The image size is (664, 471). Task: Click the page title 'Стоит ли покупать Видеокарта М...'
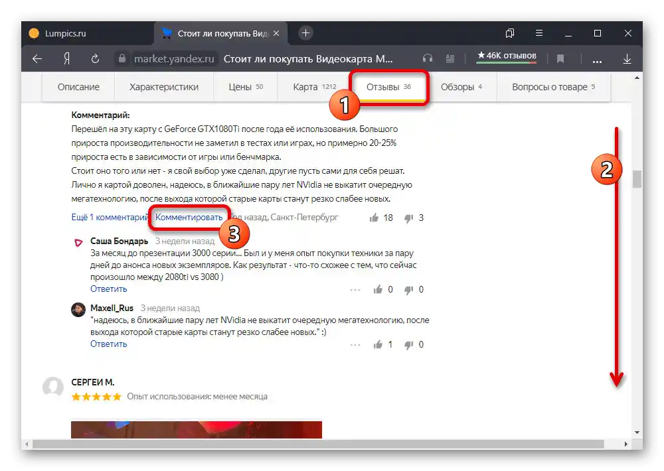point(308,59)
